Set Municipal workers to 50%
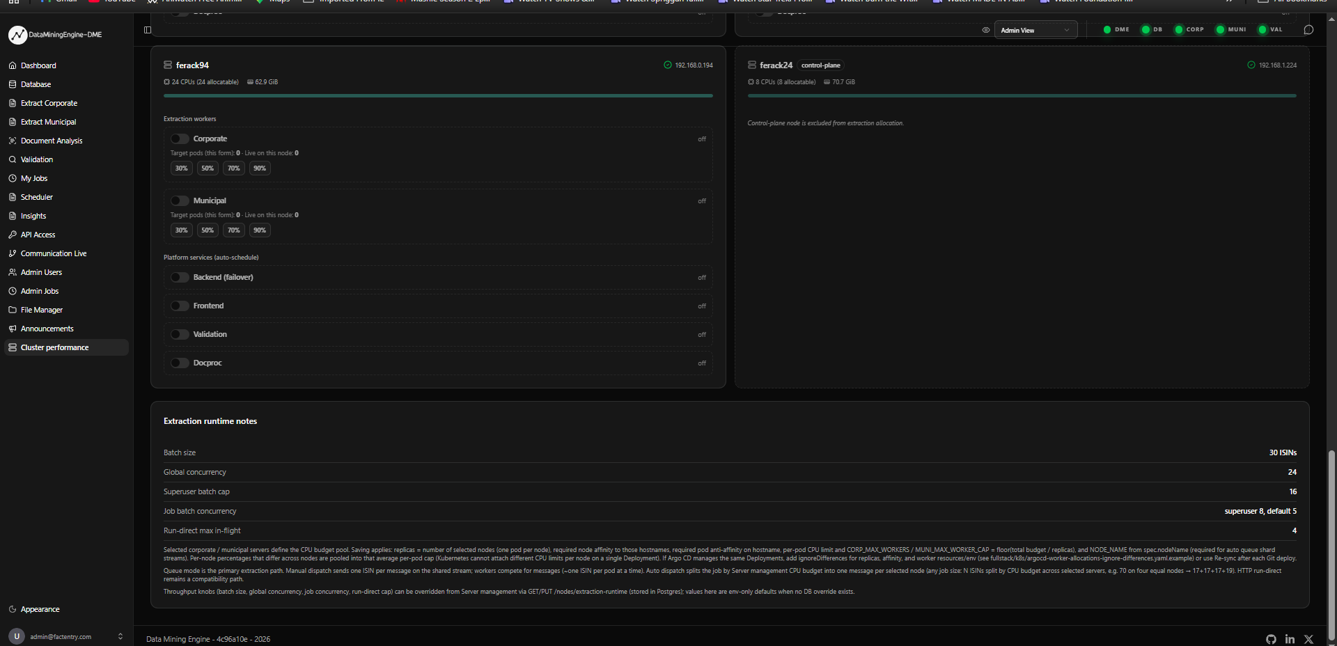Viewport: 1337px width, 646px height. 208,230
